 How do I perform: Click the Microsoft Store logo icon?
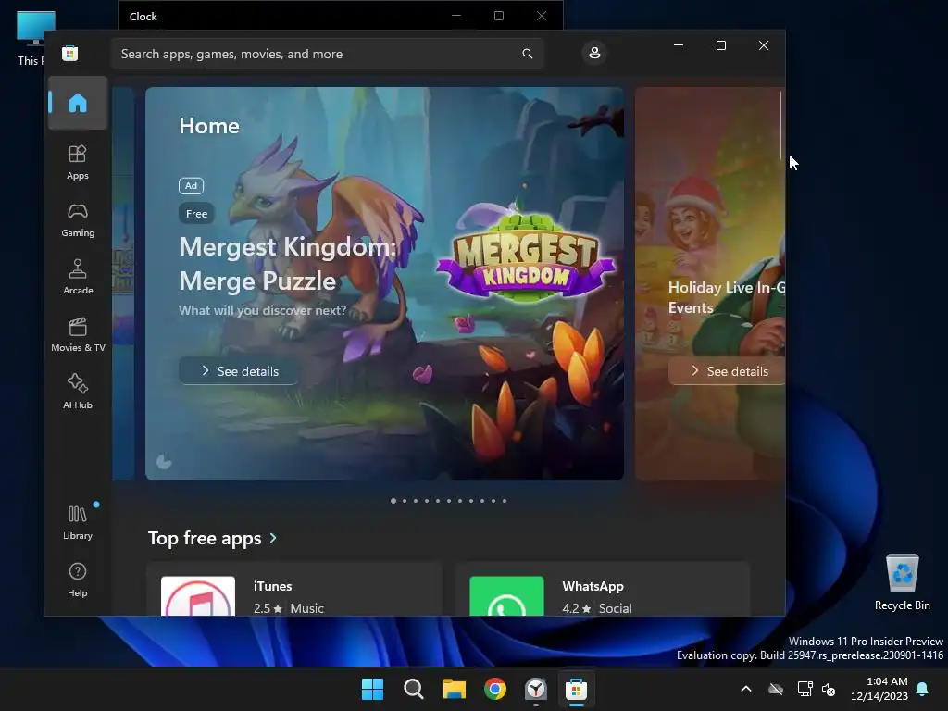[70, 53]
